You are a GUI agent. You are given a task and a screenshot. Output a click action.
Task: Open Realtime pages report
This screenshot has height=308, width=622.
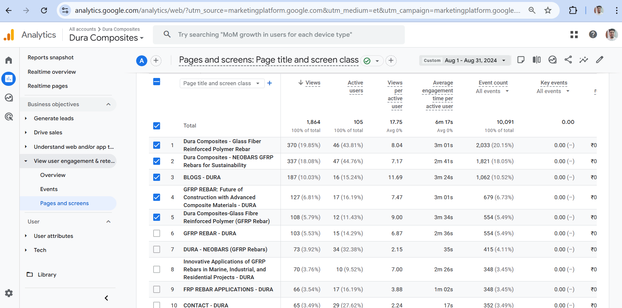pyautogui.click(x=48, y=86)
